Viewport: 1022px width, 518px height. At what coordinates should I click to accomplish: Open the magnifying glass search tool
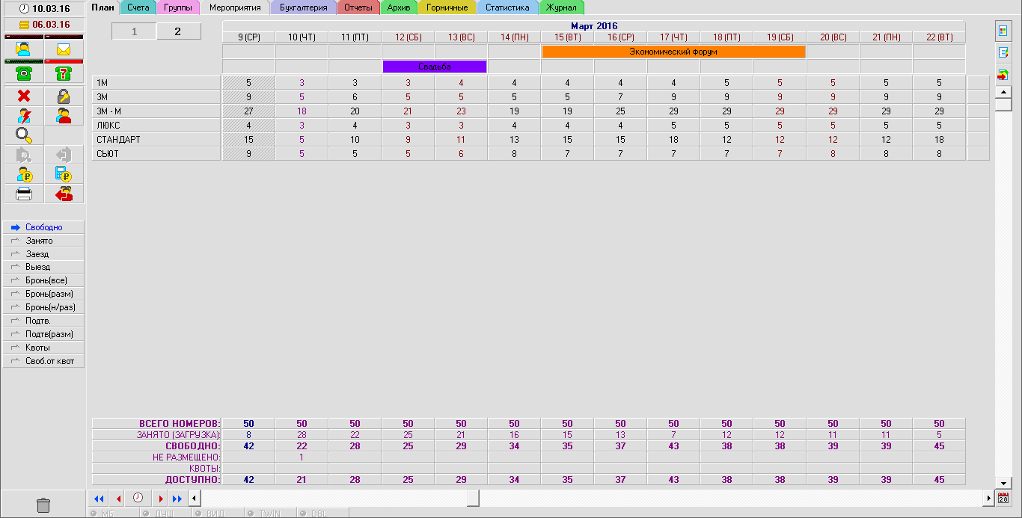[24, 135]
